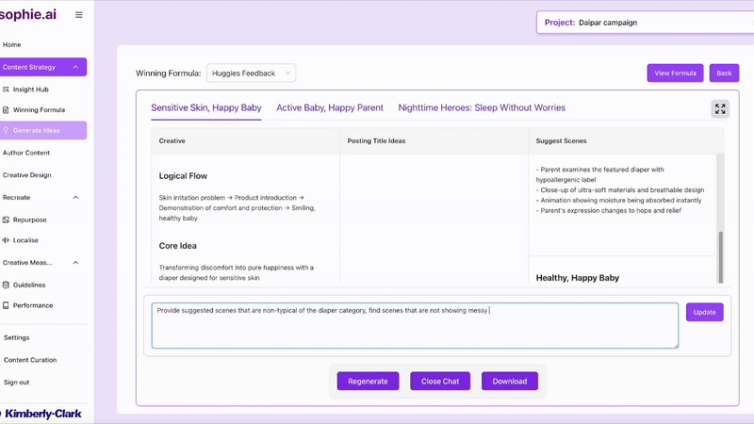Click the Generate Ideas lightbulb icon

[6, 130]
